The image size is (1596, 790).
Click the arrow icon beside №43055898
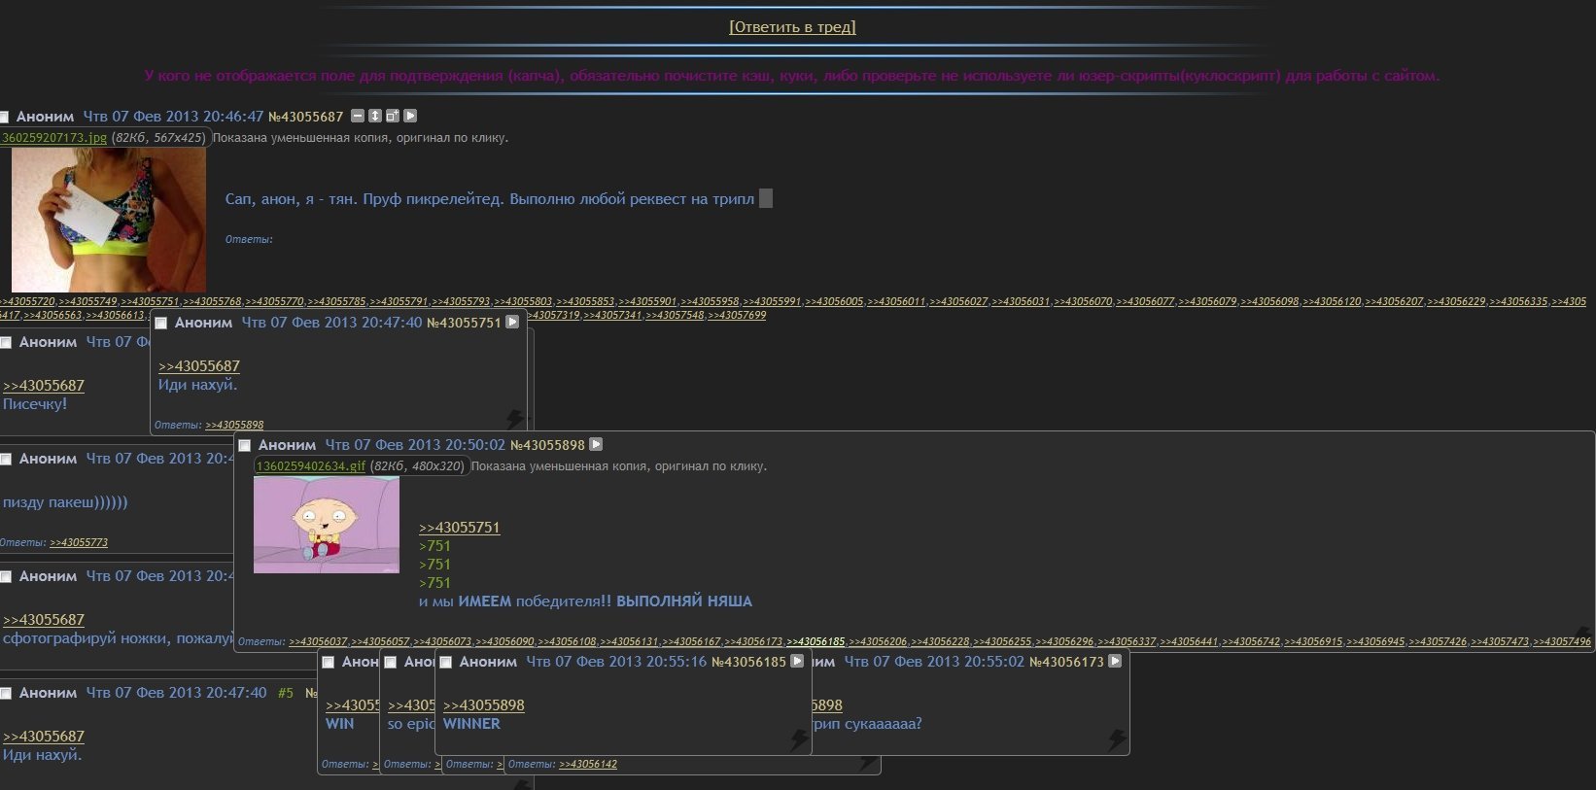pyautogui.click(x=596, y=444)
